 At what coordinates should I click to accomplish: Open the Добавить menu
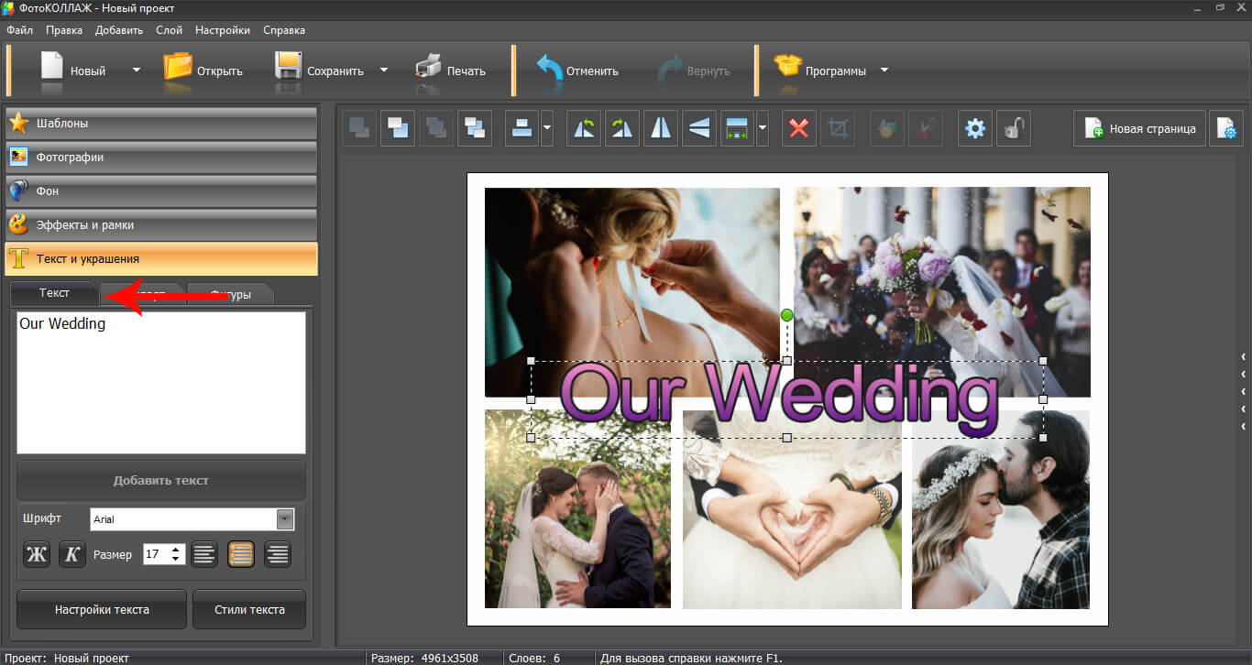(x=118, y=30)
